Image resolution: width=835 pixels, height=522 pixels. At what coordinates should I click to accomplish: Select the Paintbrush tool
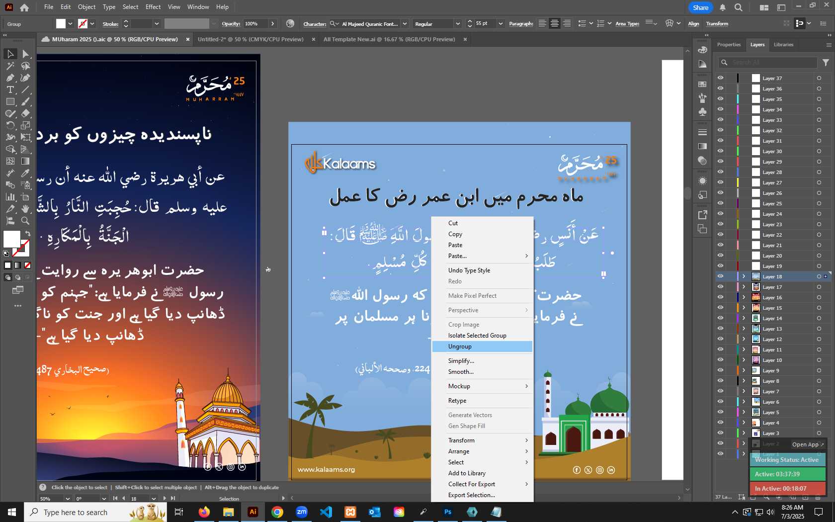click(25, 101)
